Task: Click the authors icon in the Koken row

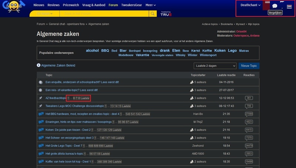Action: point(192,130)
